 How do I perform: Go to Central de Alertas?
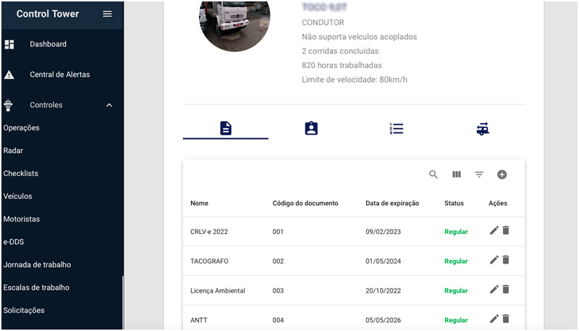click(x=59, y=75)
